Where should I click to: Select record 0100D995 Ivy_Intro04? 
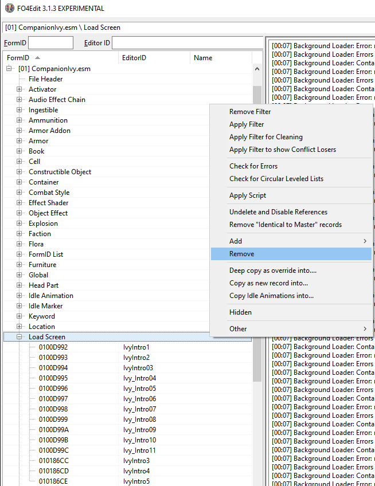click(127, 378)
